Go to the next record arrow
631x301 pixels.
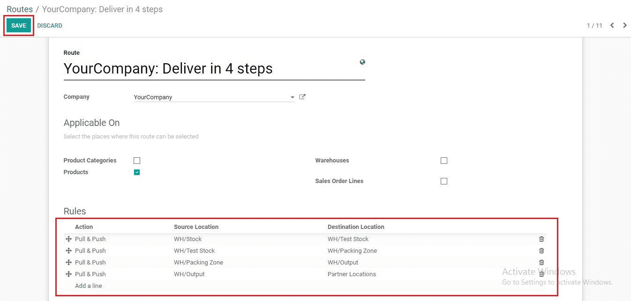(625, 25)
